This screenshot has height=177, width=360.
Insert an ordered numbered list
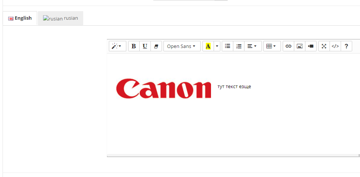coord(239,46)
